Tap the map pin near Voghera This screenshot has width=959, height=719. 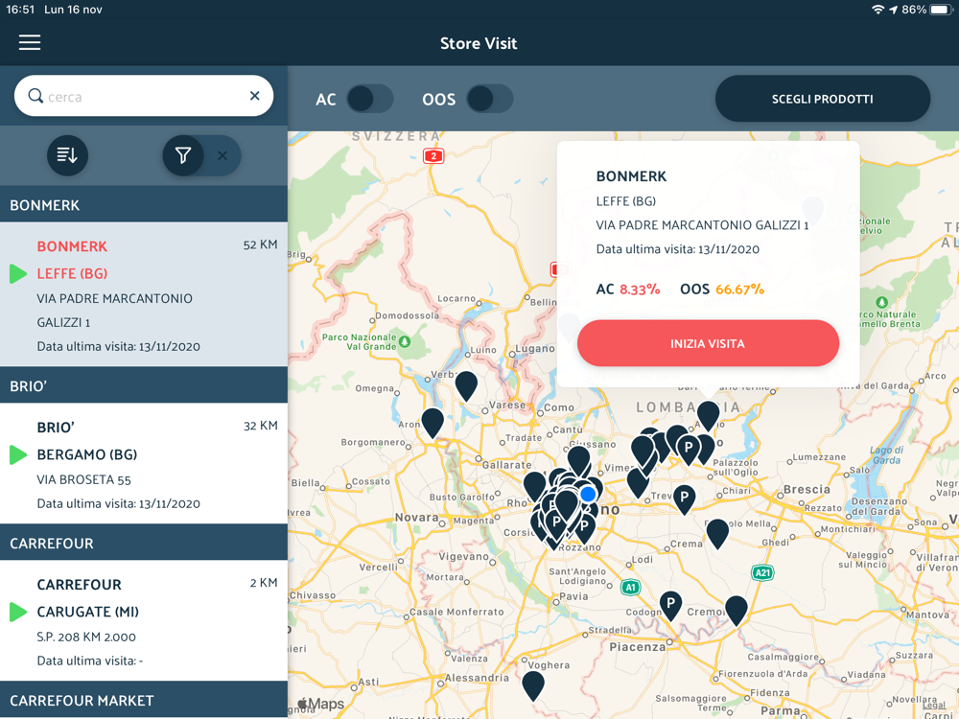pyautogui.click(x=533, y=684)
